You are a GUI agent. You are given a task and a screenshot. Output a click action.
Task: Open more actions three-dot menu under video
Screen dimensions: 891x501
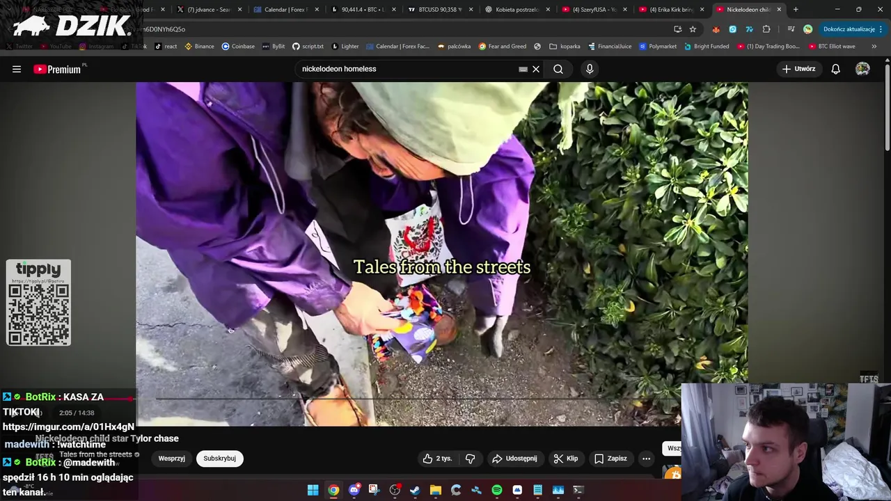coord(646,459)
